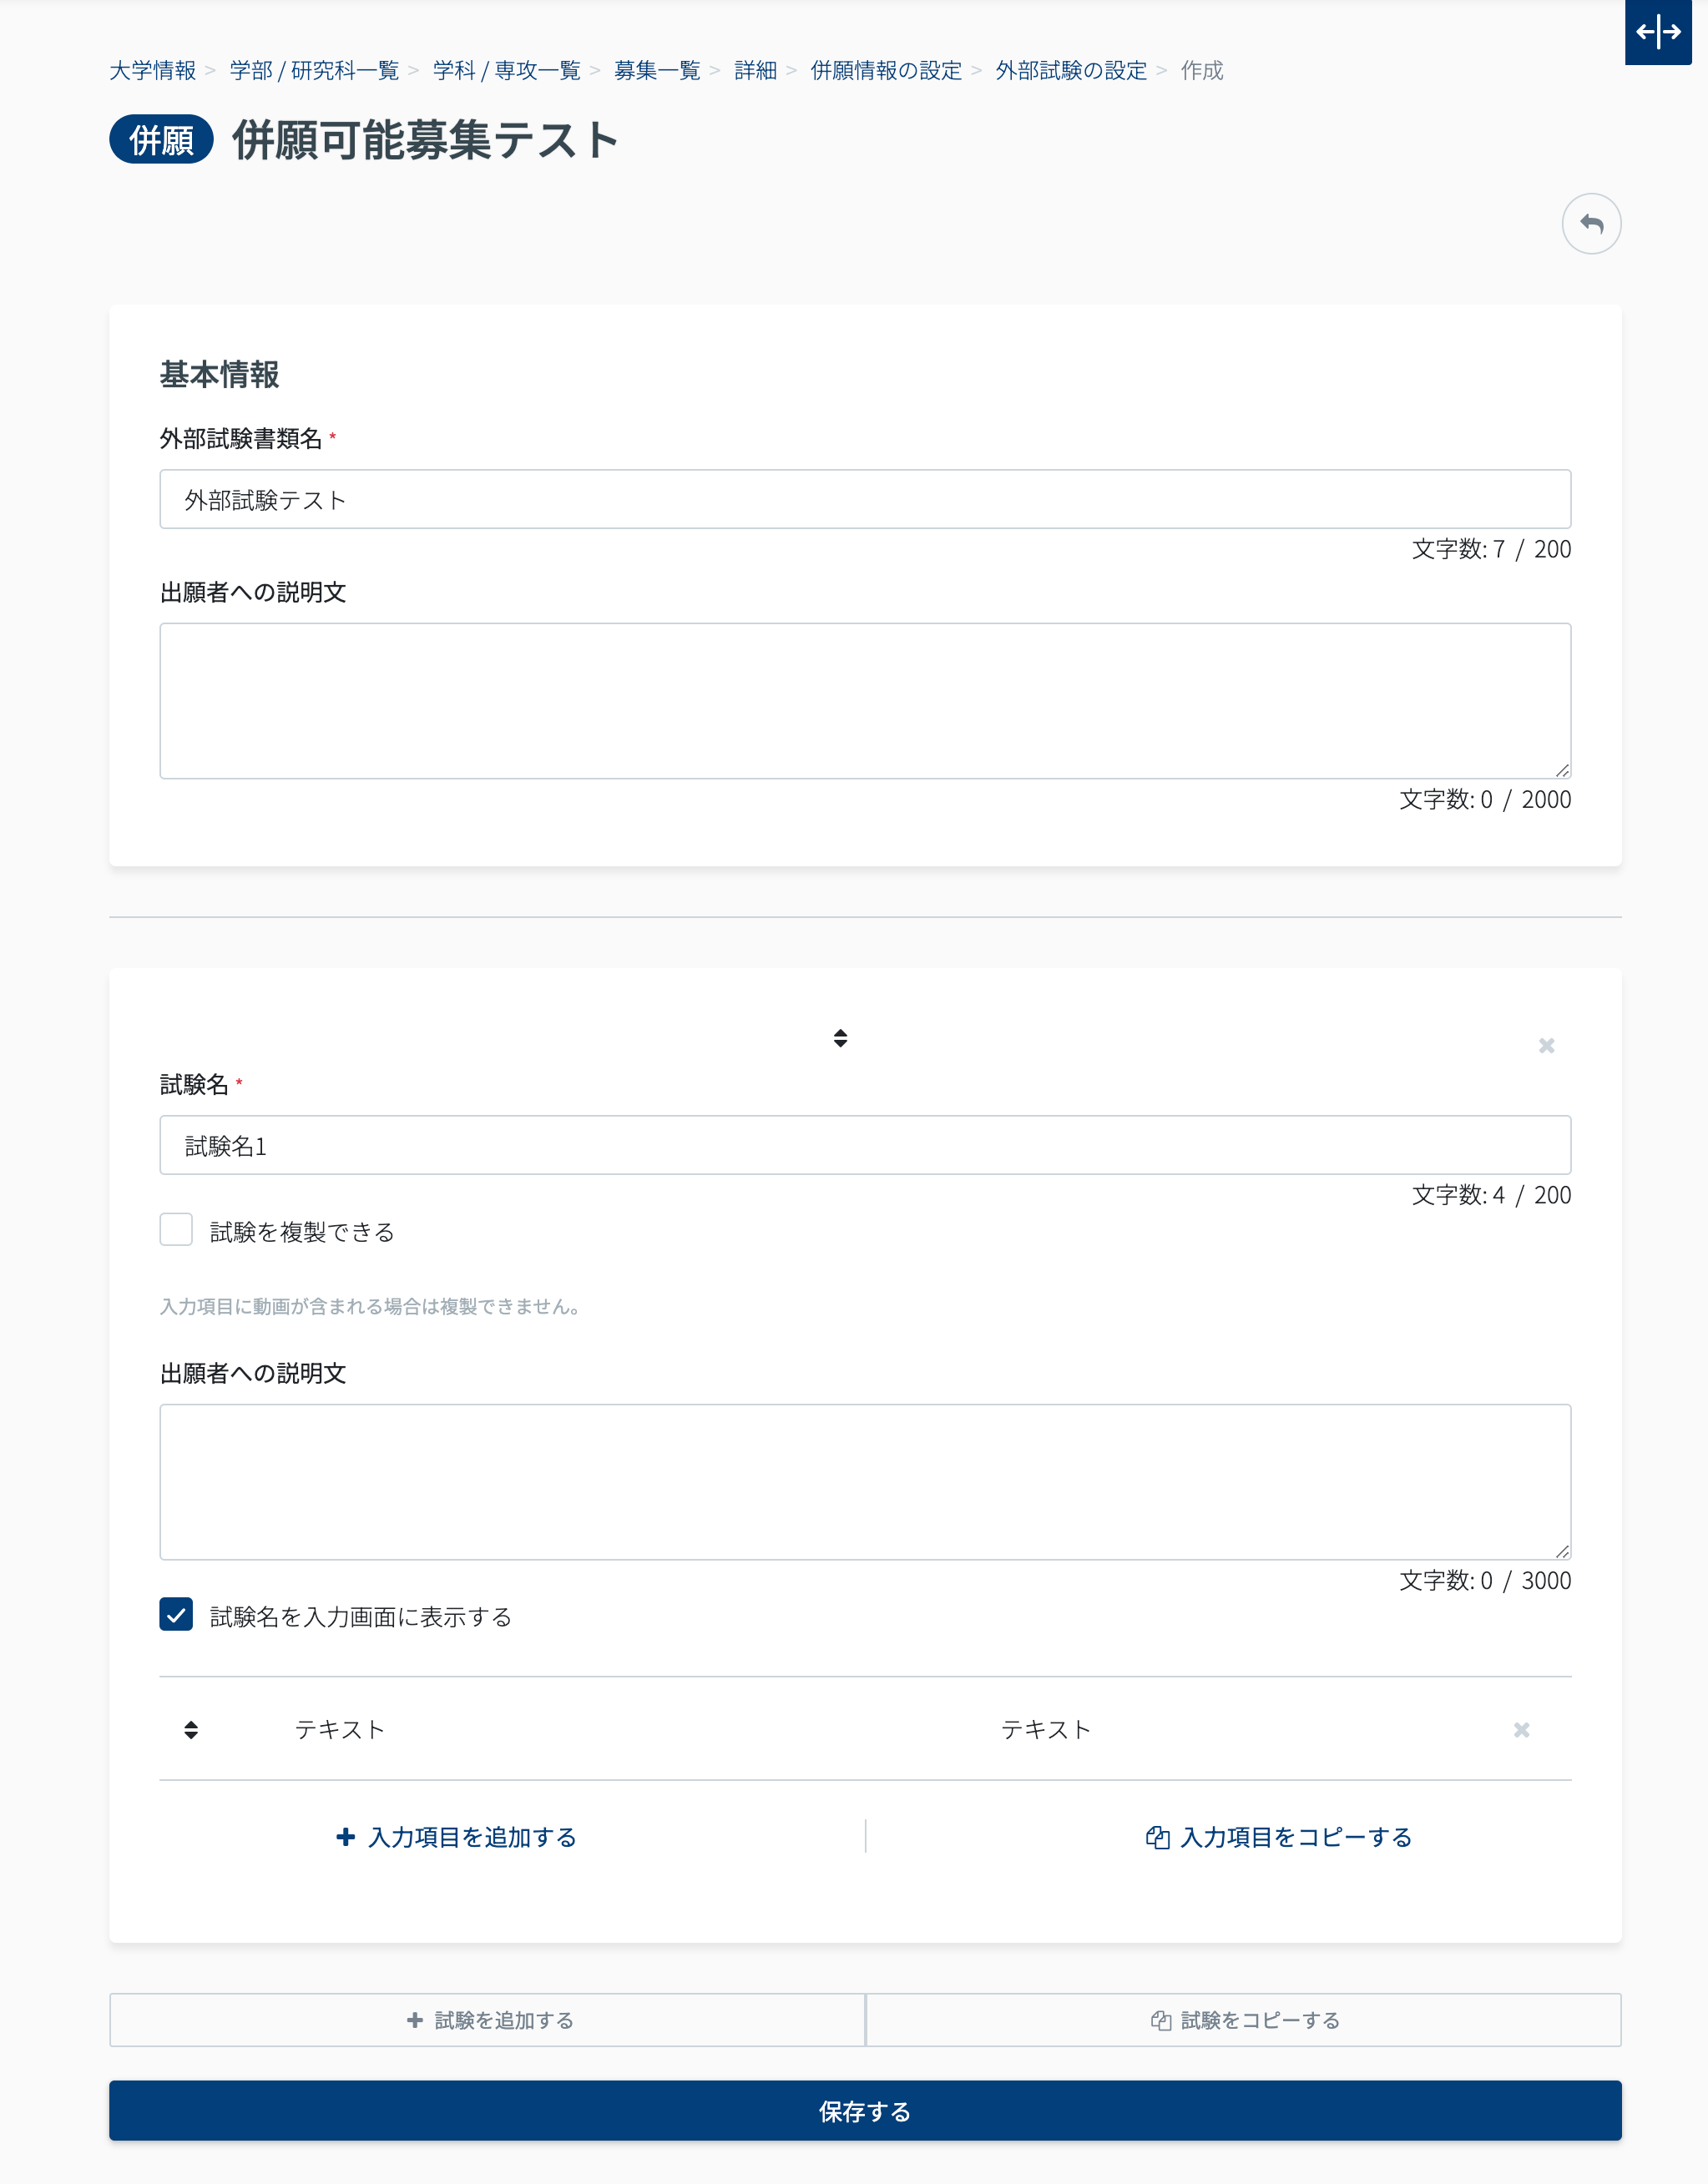Navigate to 募集一覧 breadcrumb

656,70
